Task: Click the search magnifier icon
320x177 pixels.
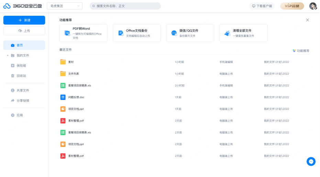Action: tap(93, 6)
